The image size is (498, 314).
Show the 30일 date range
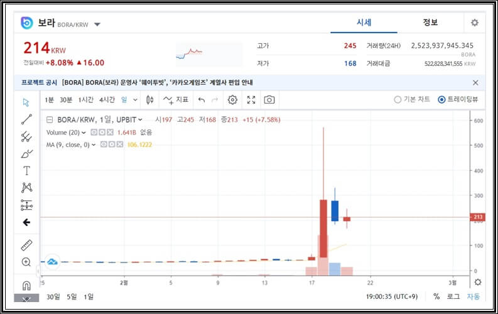coord(53,297)
